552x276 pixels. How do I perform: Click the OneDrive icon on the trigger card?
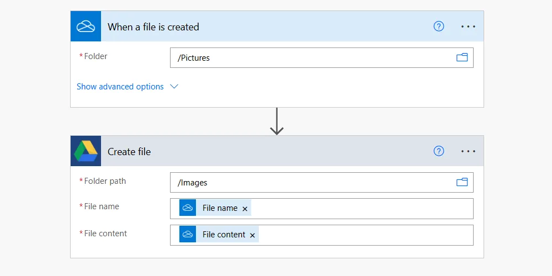click(x=86, y=26)
